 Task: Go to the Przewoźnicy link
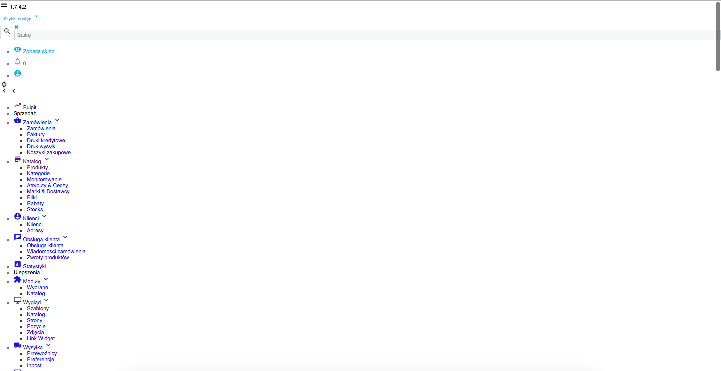[42, 354]
